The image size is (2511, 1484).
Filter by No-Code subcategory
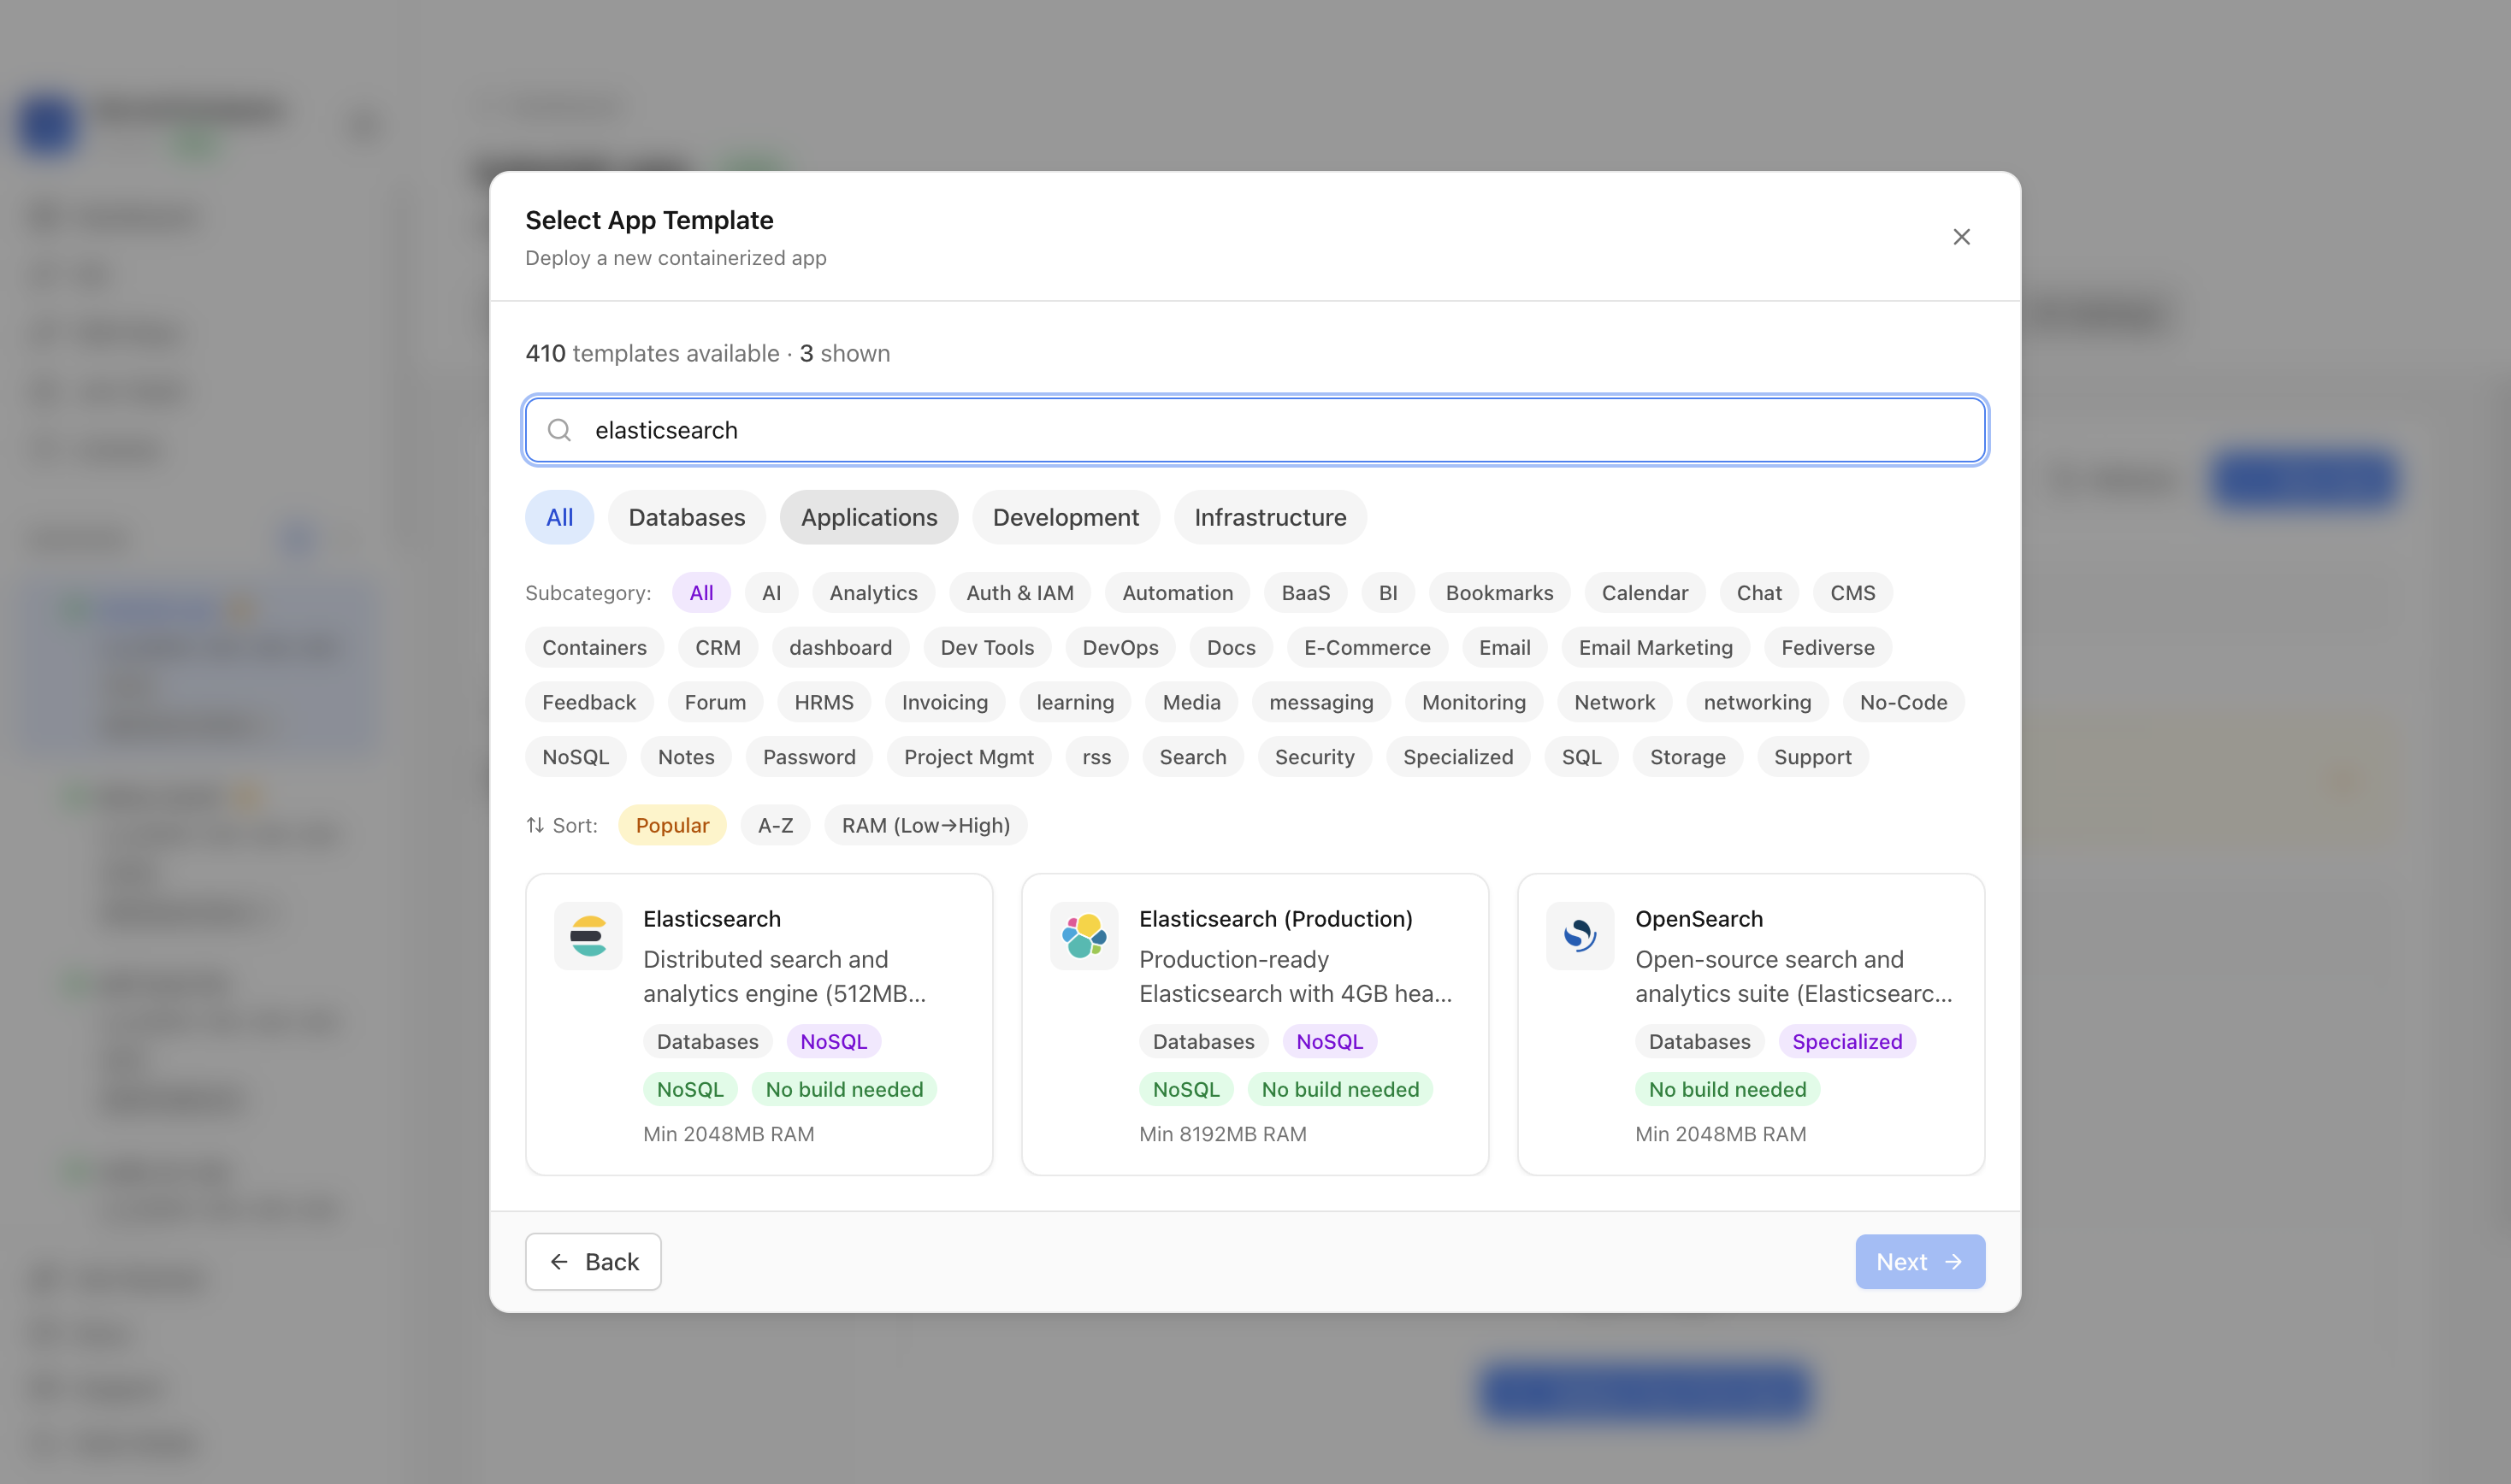coord(1903,702)
